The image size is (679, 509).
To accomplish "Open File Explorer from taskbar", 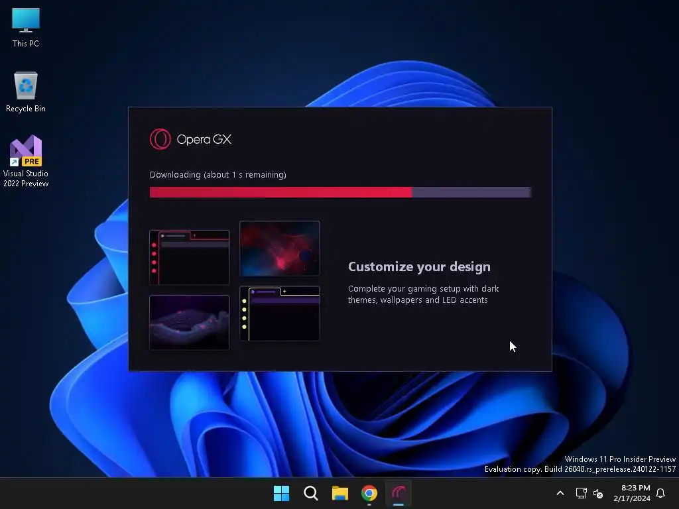I will click(x=340, y=493).
